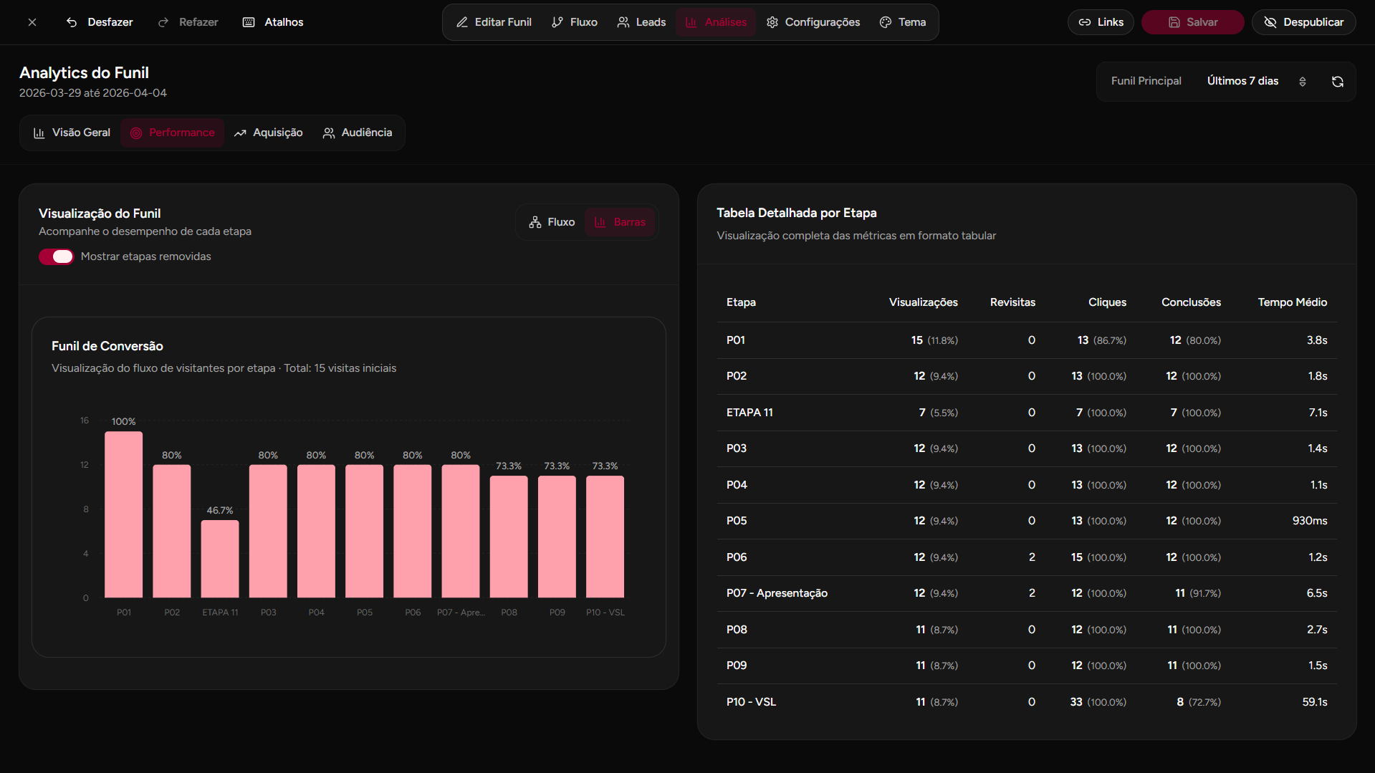Change the Últimos 7 dias date range

pos(1242,81)
